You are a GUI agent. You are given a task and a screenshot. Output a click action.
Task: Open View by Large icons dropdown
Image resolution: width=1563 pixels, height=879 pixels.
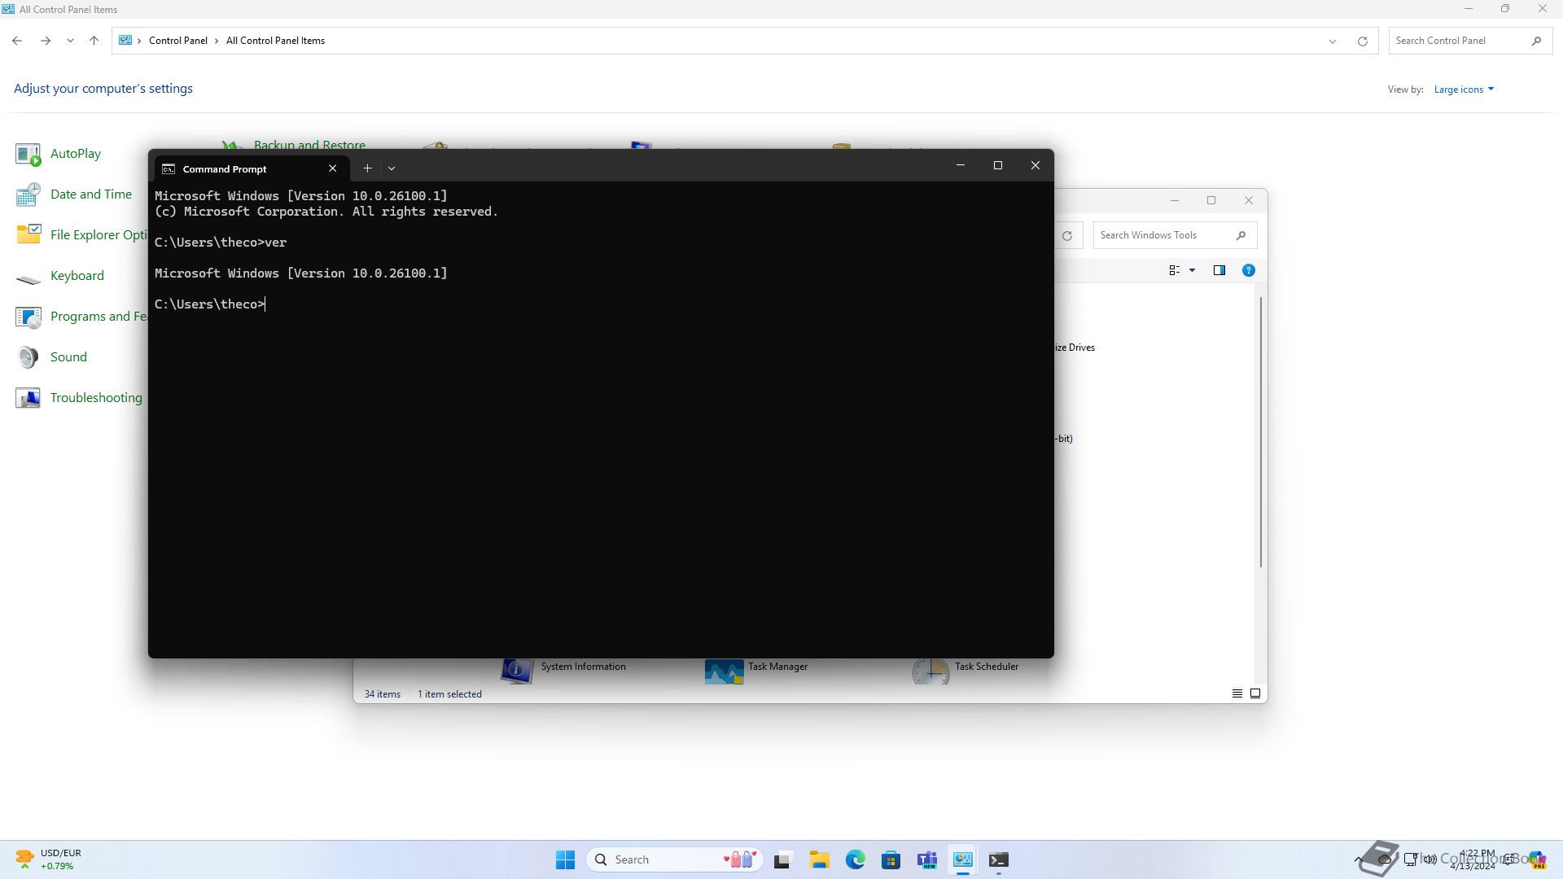1464,90
